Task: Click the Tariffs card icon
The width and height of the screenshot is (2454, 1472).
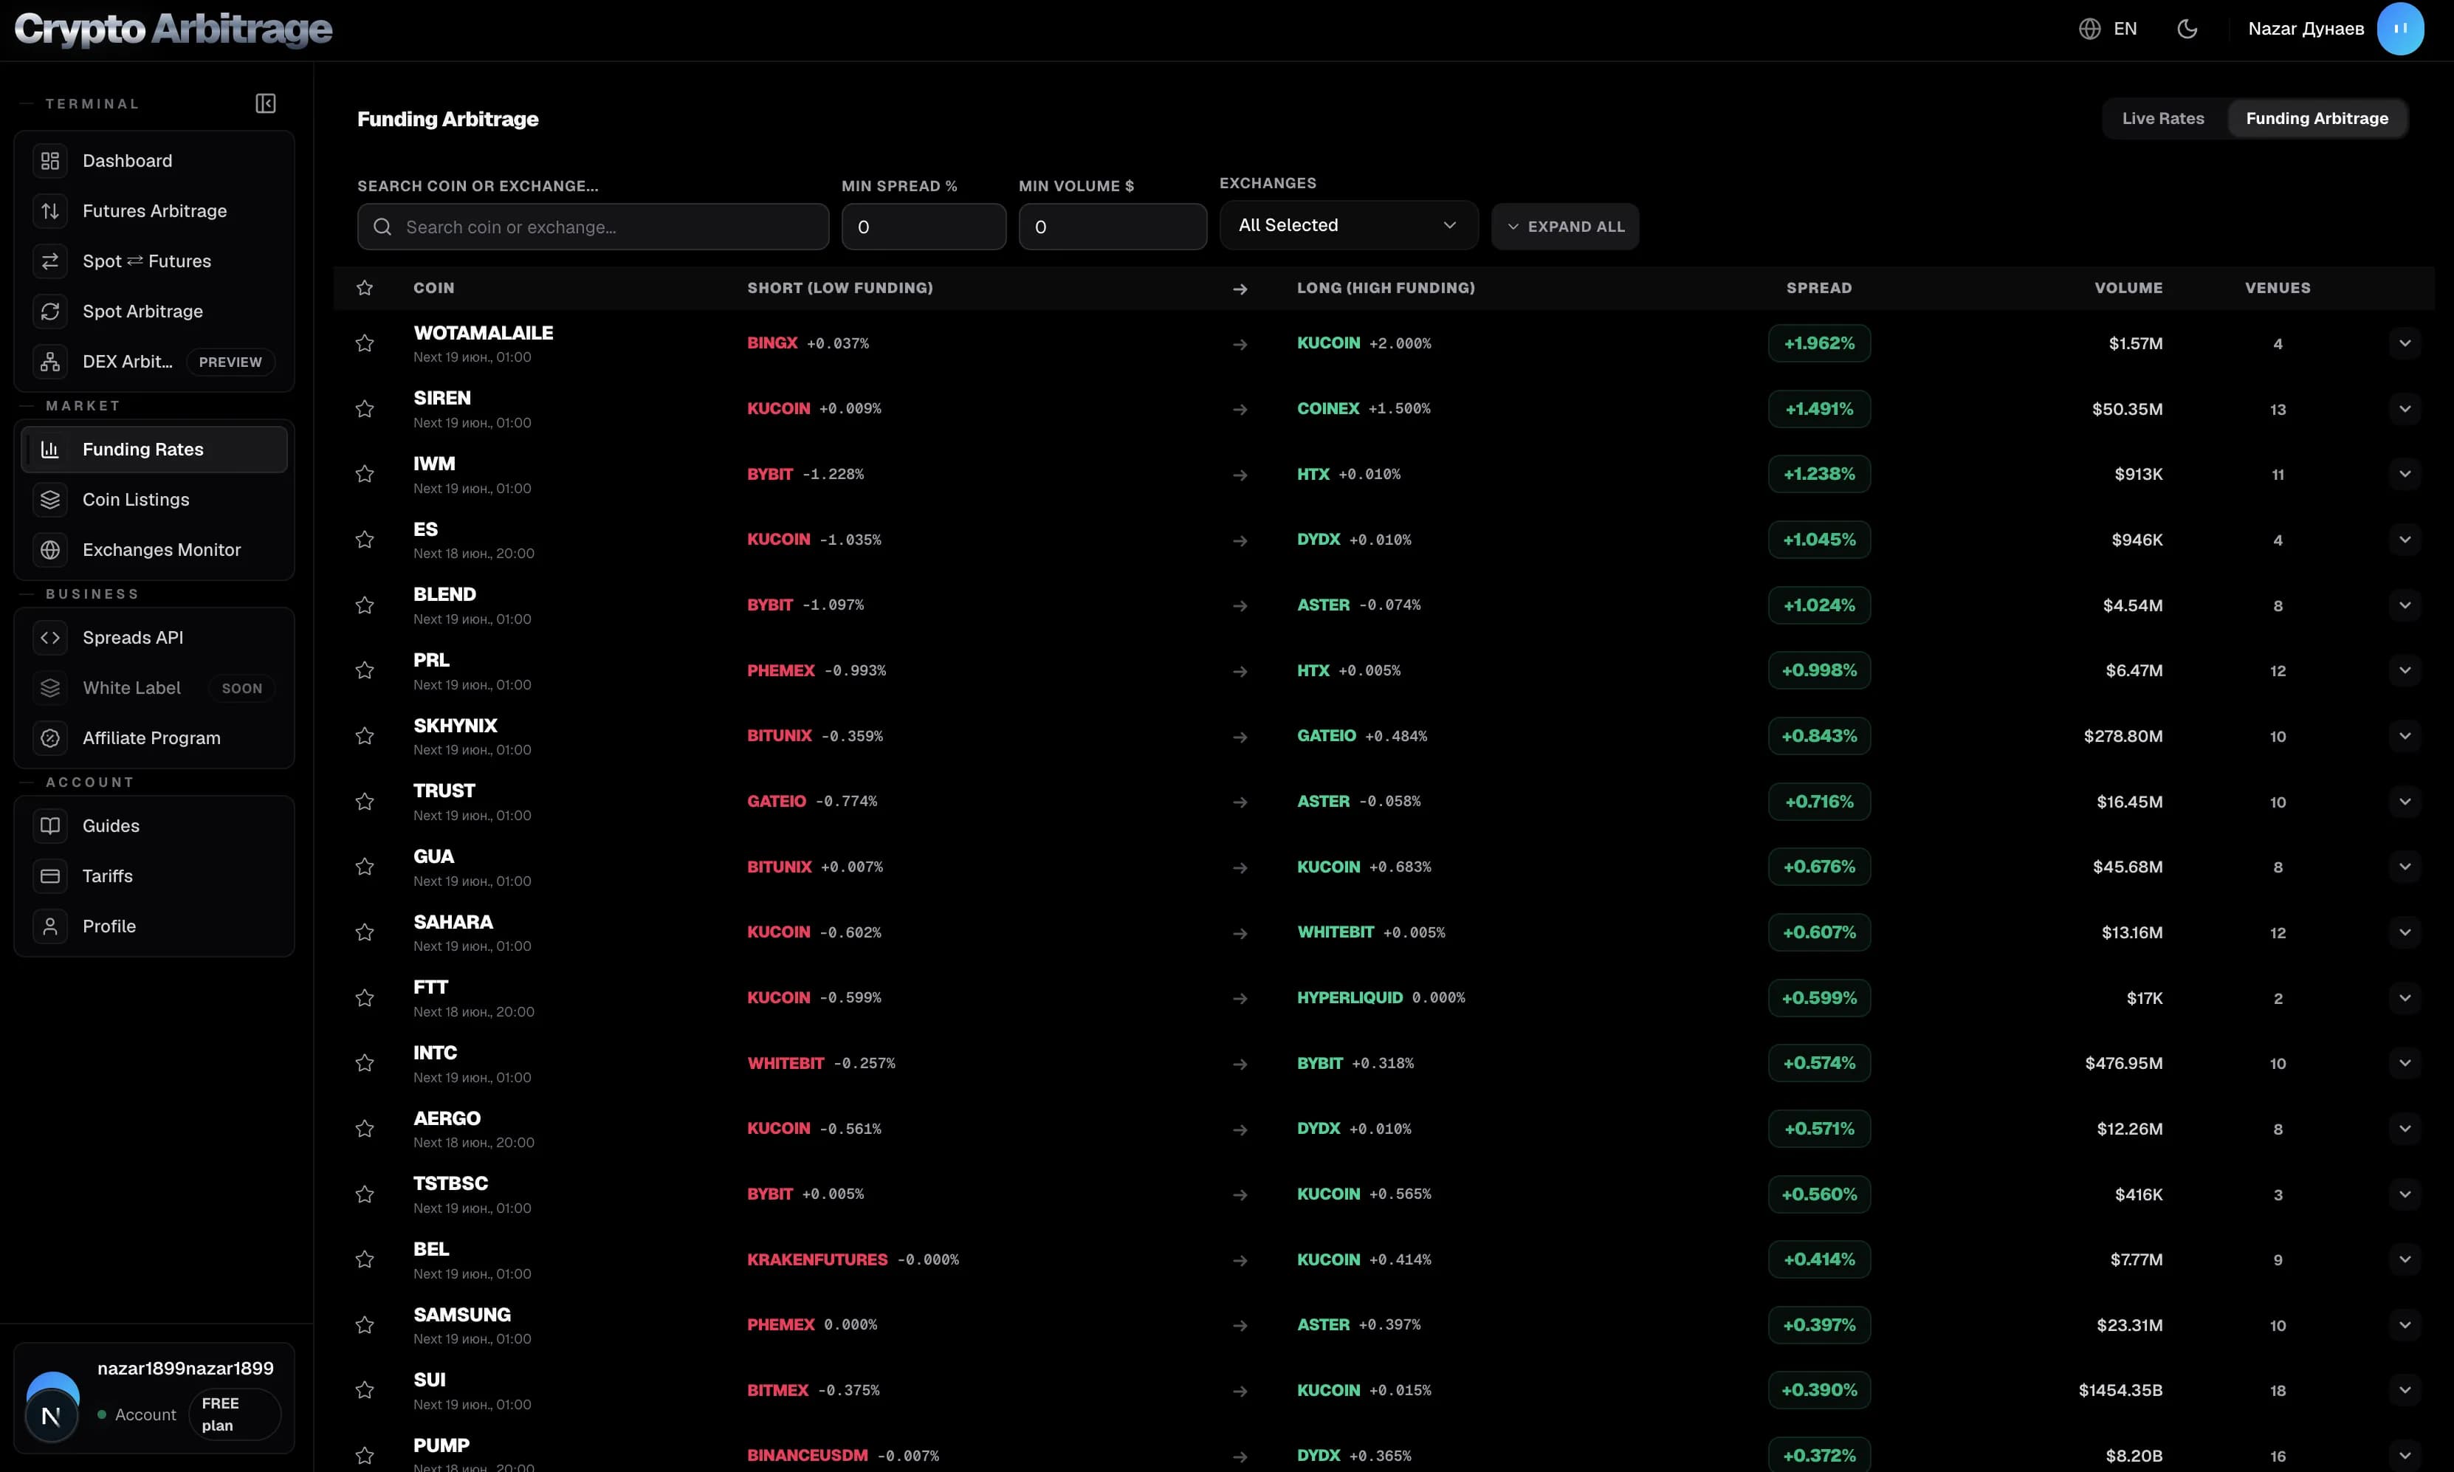Action: (x=51, y=876)
